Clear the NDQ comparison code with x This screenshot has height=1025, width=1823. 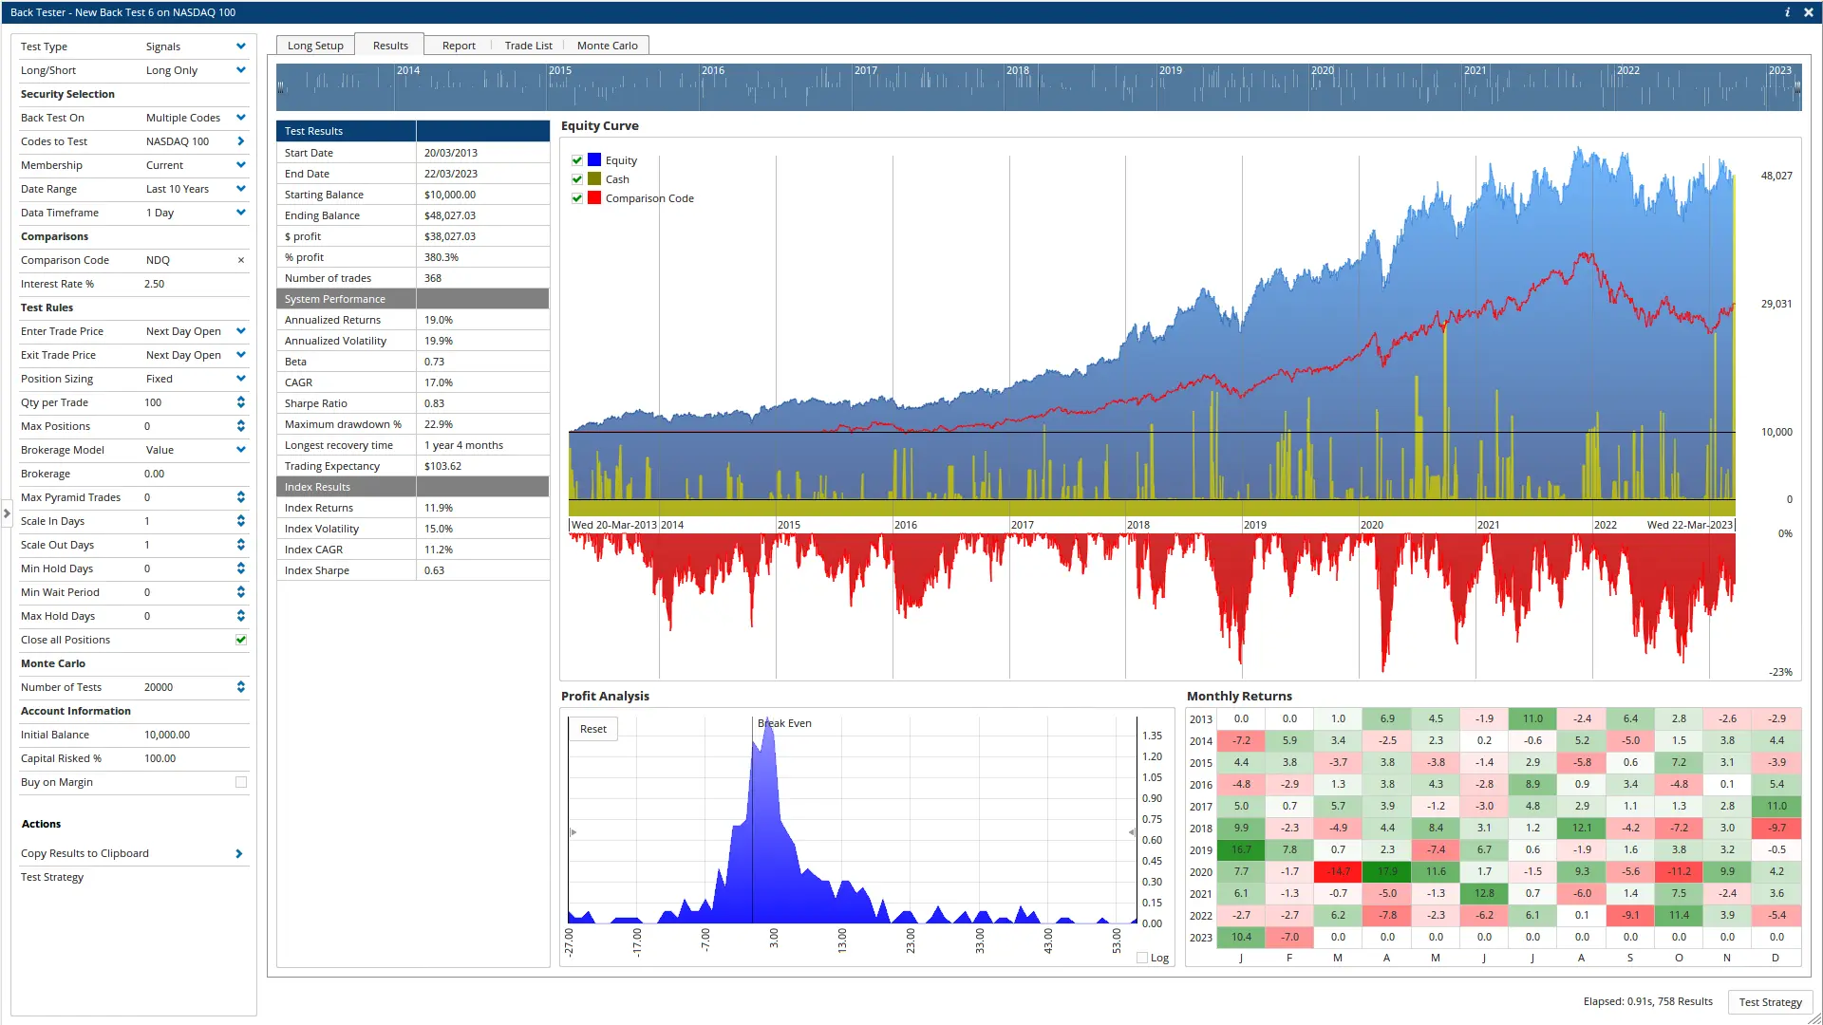pos(241,260)
